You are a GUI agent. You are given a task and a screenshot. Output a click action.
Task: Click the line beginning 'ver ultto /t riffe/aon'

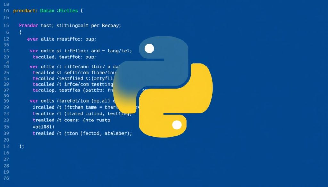coord(75,67)
